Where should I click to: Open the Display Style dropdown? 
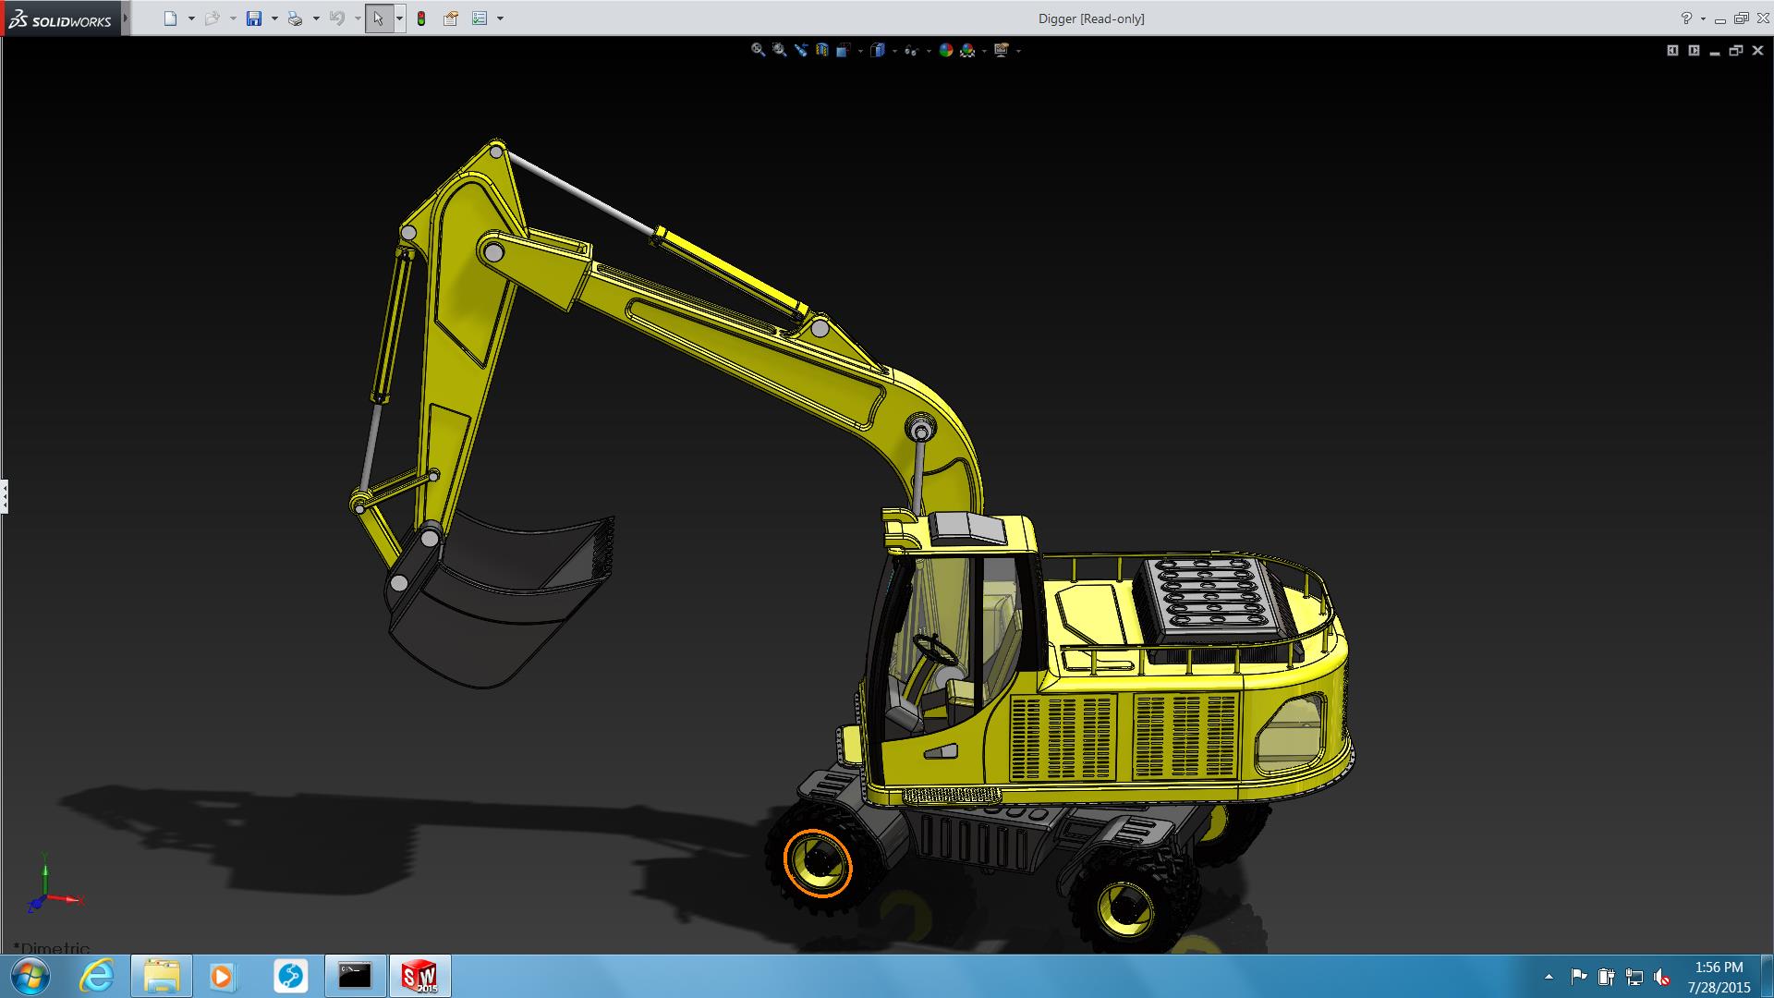(894, 51)
